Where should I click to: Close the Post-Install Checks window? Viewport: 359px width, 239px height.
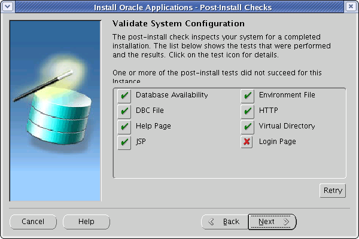point(351,7)
